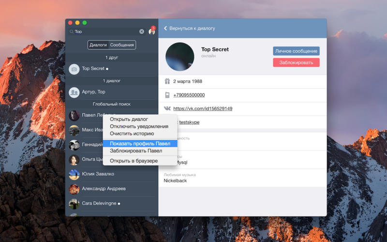
Task: Open Top Secret's camera placeholder avatar
Action: [x=74, y=69]
